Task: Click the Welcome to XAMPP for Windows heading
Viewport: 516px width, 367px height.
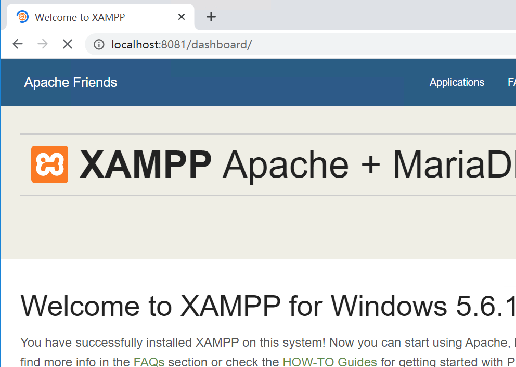Action: [x=268, y=306]
